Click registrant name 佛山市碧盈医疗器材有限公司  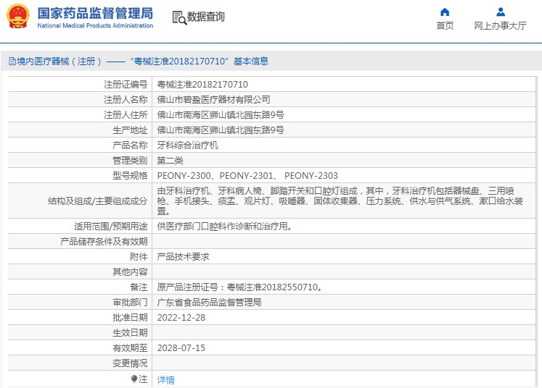tap(213, 100)
